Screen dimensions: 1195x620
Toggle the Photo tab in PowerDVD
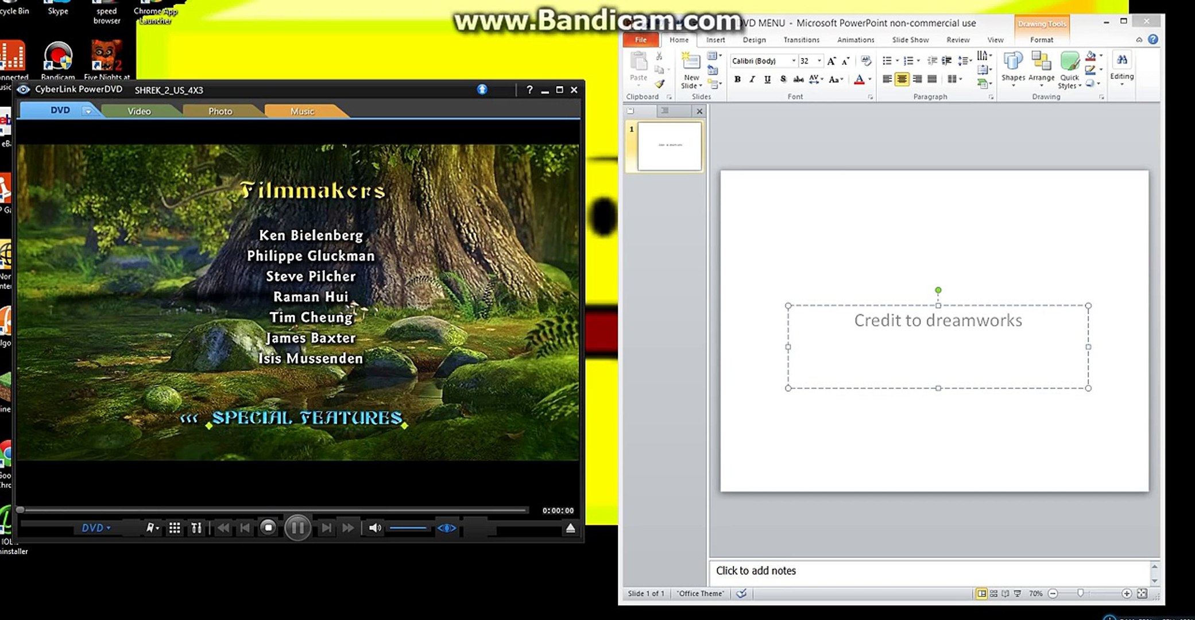coord(220,111)
